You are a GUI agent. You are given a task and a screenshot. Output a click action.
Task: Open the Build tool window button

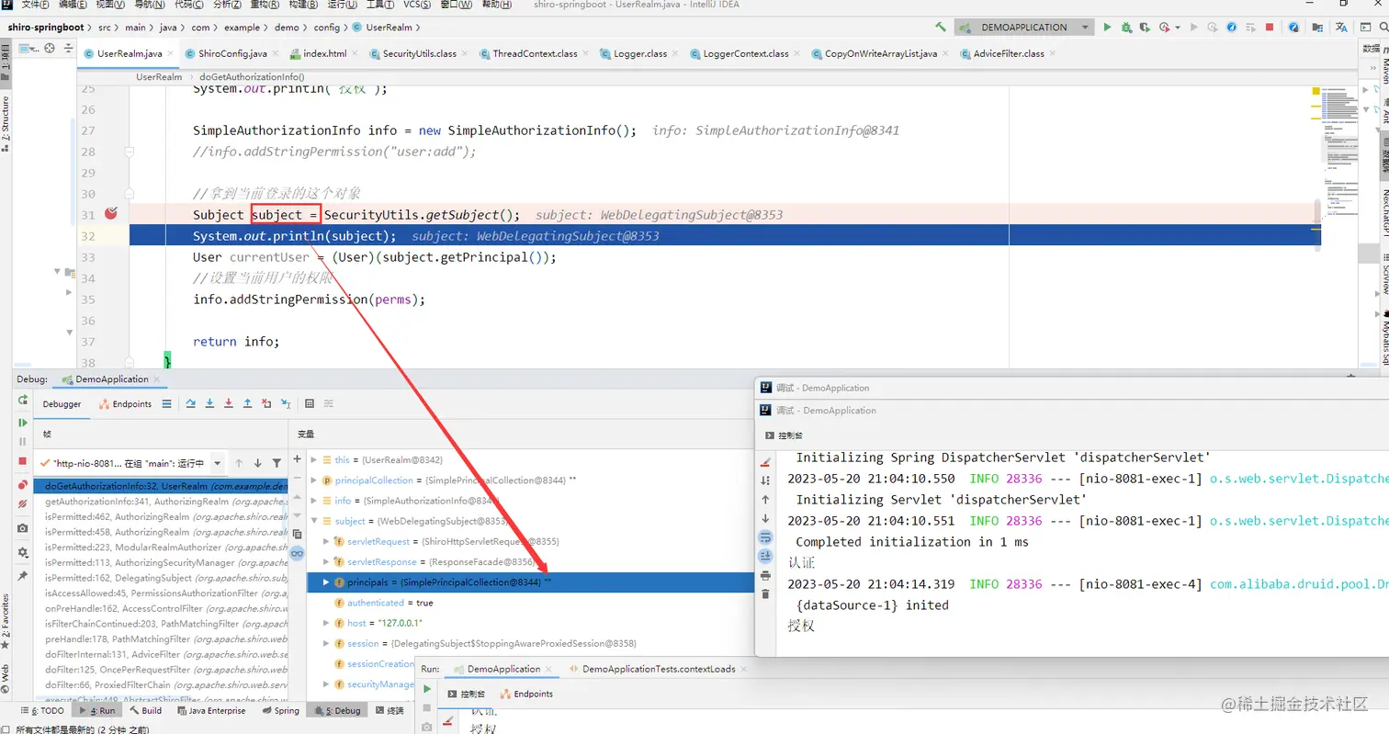(x=145, y=710)
